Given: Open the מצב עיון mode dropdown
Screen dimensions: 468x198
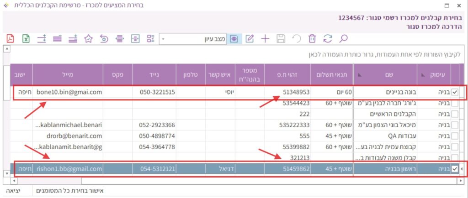Looking at the screenshot, I should [x=164, y=39].
